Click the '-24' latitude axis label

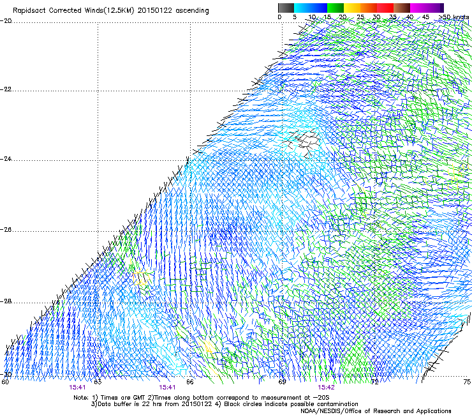(x=6, y=159)
